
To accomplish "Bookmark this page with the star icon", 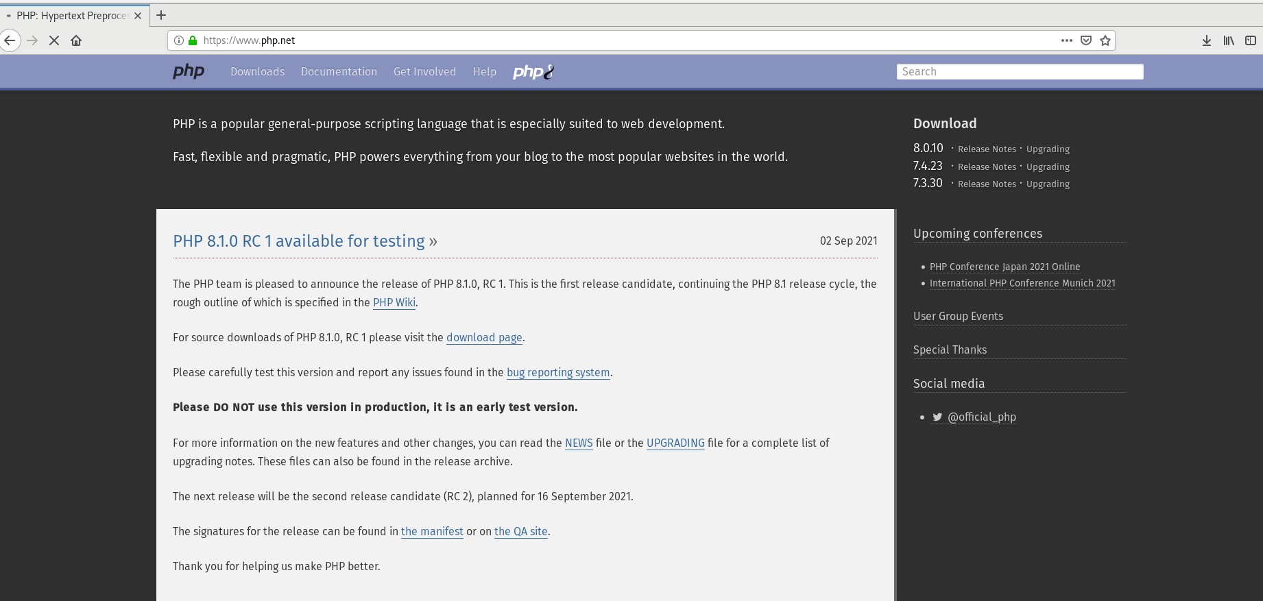I will click(1105, 40).
